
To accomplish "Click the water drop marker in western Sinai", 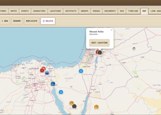I will (61, 92).
